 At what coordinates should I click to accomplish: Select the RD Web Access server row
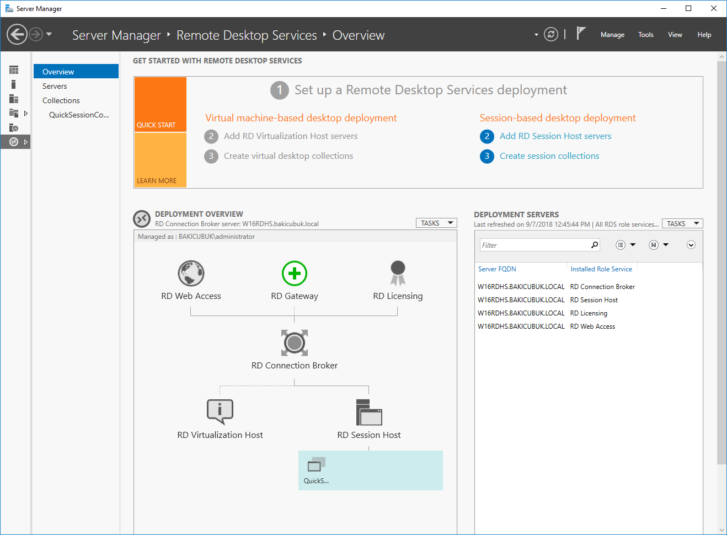(588, 327)
